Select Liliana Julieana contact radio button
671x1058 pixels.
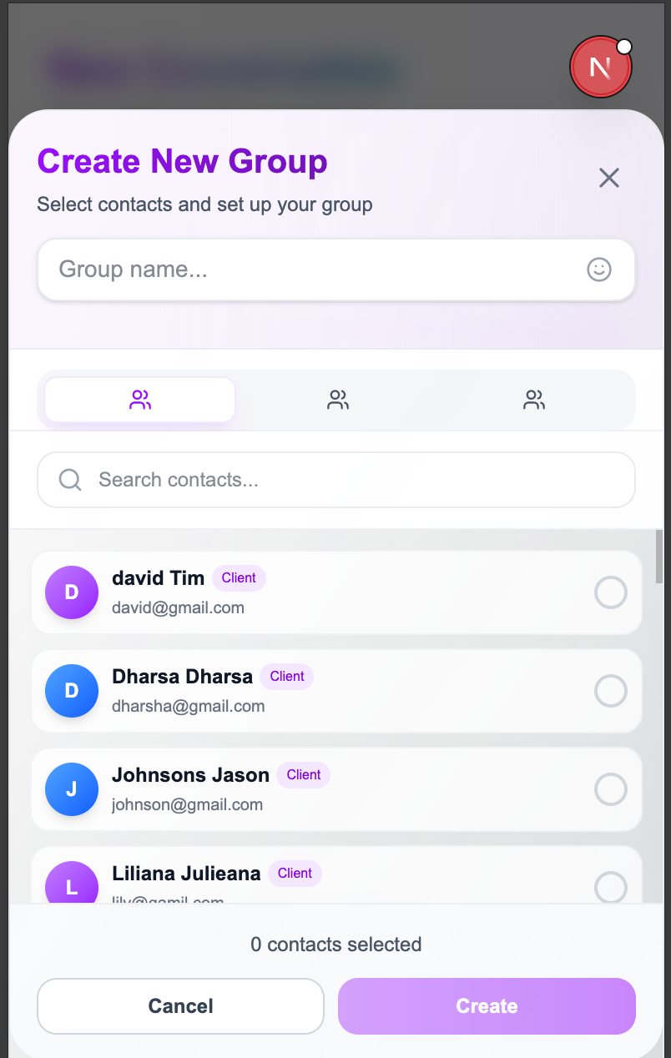[x=610, y=886]
